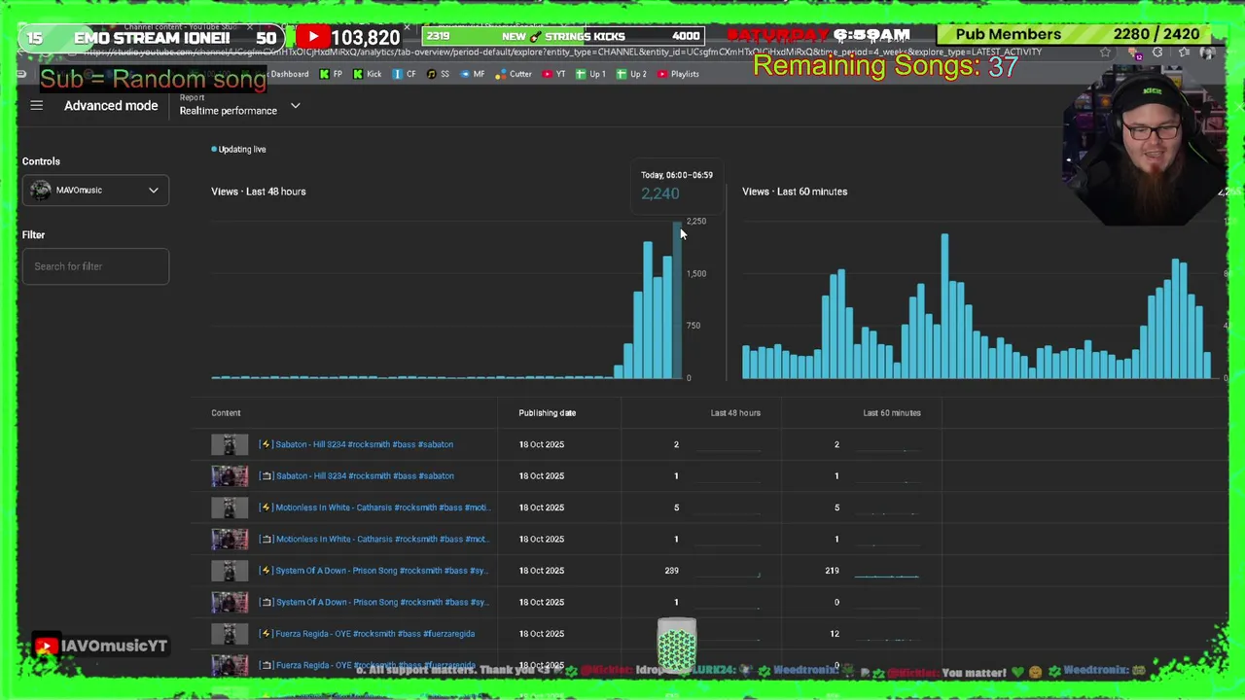Click the Advanced mode heading
The image size is (1245, 700).
coord(111,105)
